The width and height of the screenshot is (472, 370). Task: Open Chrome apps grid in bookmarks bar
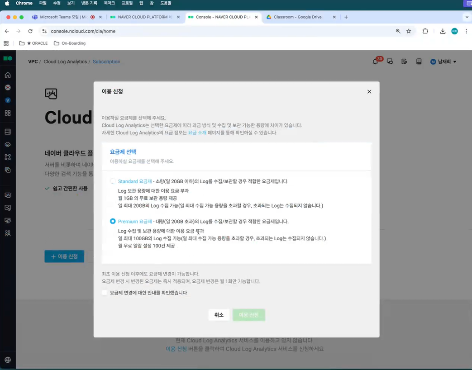tap(6, 43)
